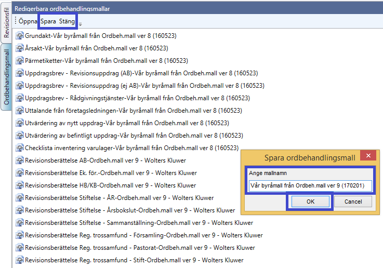Click the Pärmetiketter template icon
The image size is (383, 268).
pos(20,61)
